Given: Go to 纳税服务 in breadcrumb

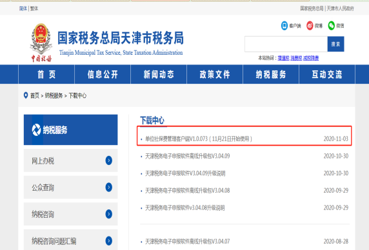Looking at the screenshot, I should [54, 95].
